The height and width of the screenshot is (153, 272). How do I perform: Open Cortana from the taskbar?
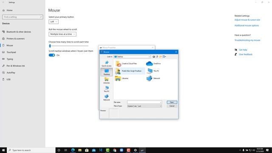(x=59, y=150)
